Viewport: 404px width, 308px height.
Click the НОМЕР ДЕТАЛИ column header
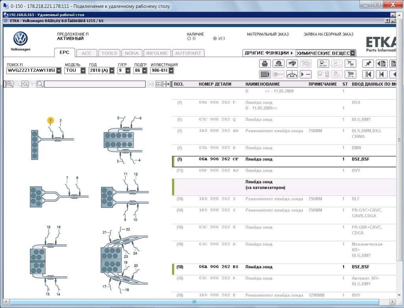(x=215, y=84)
